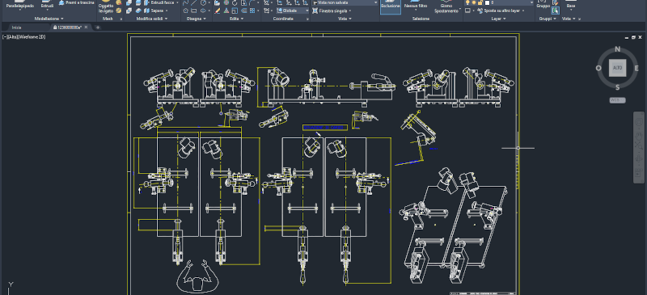This screenshot has height=295, width=647.
Task: Click the white layer color swatch
Action: [488, 2]
